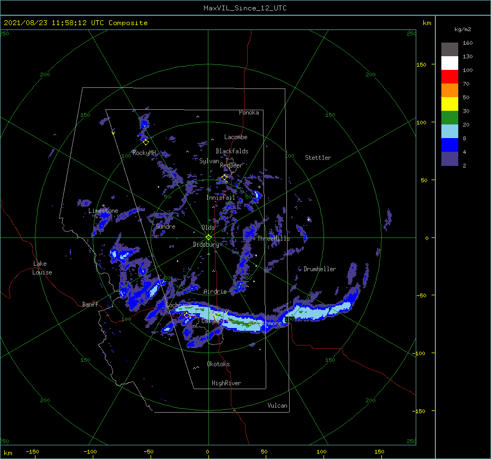491x459 pixels.
Task: Click the yellow diamond marker below Cochrane
Action: 187,315
